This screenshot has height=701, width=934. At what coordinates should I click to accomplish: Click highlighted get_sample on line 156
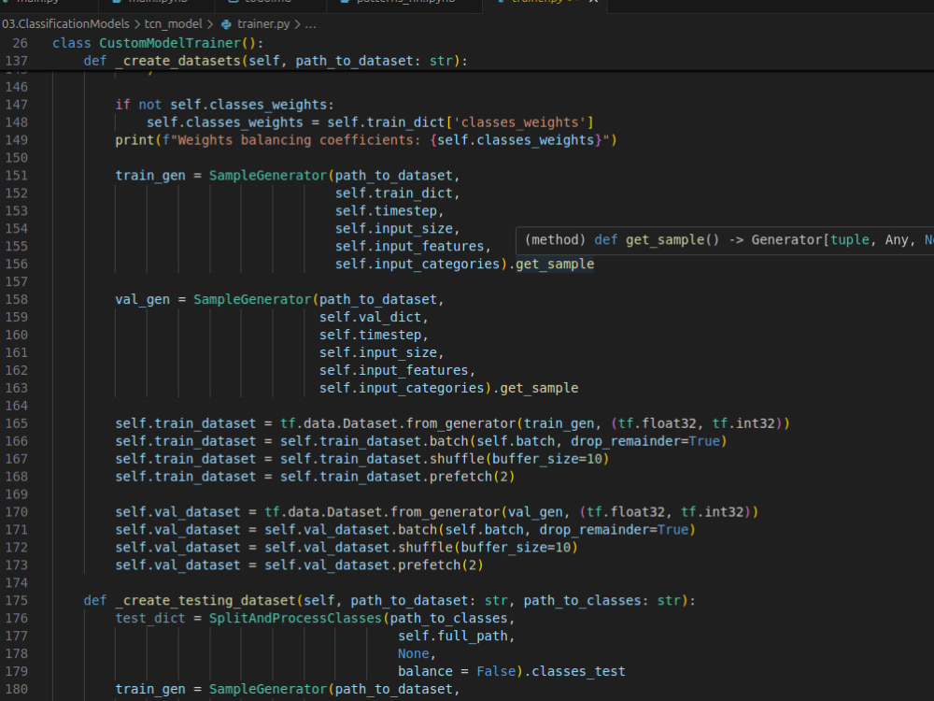(x=555, y=264)
